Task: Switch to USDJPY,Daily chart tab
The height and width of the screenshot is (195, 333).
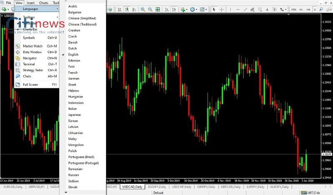Action: pyautogui.click(x=157, y=187)
